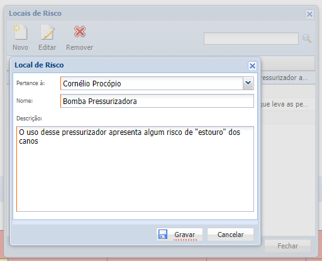
Task: Close the Locais de Risco window
Action: (309, 14)
